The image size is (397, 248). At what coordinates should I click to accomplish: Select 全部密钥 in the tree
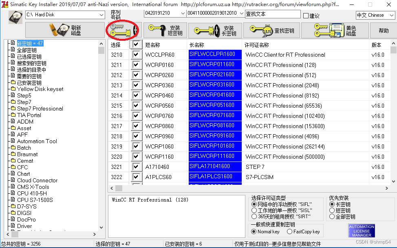[26, 50]
